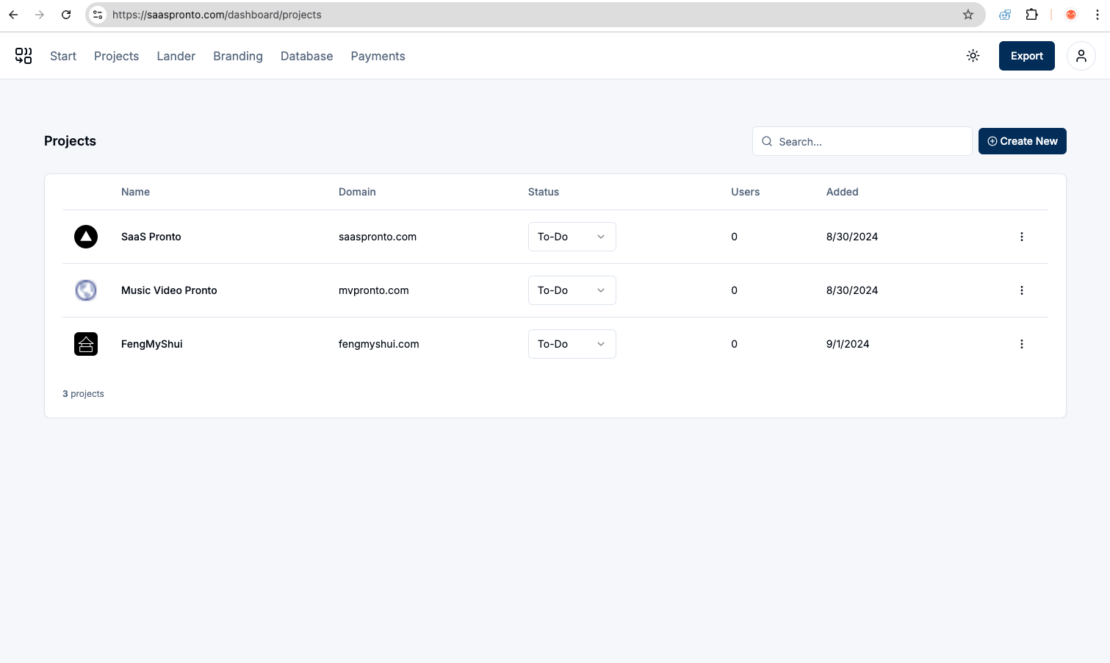Click the browser forward arrow
The width and height of the screenshot is (1110, 663).
point(40,15)
